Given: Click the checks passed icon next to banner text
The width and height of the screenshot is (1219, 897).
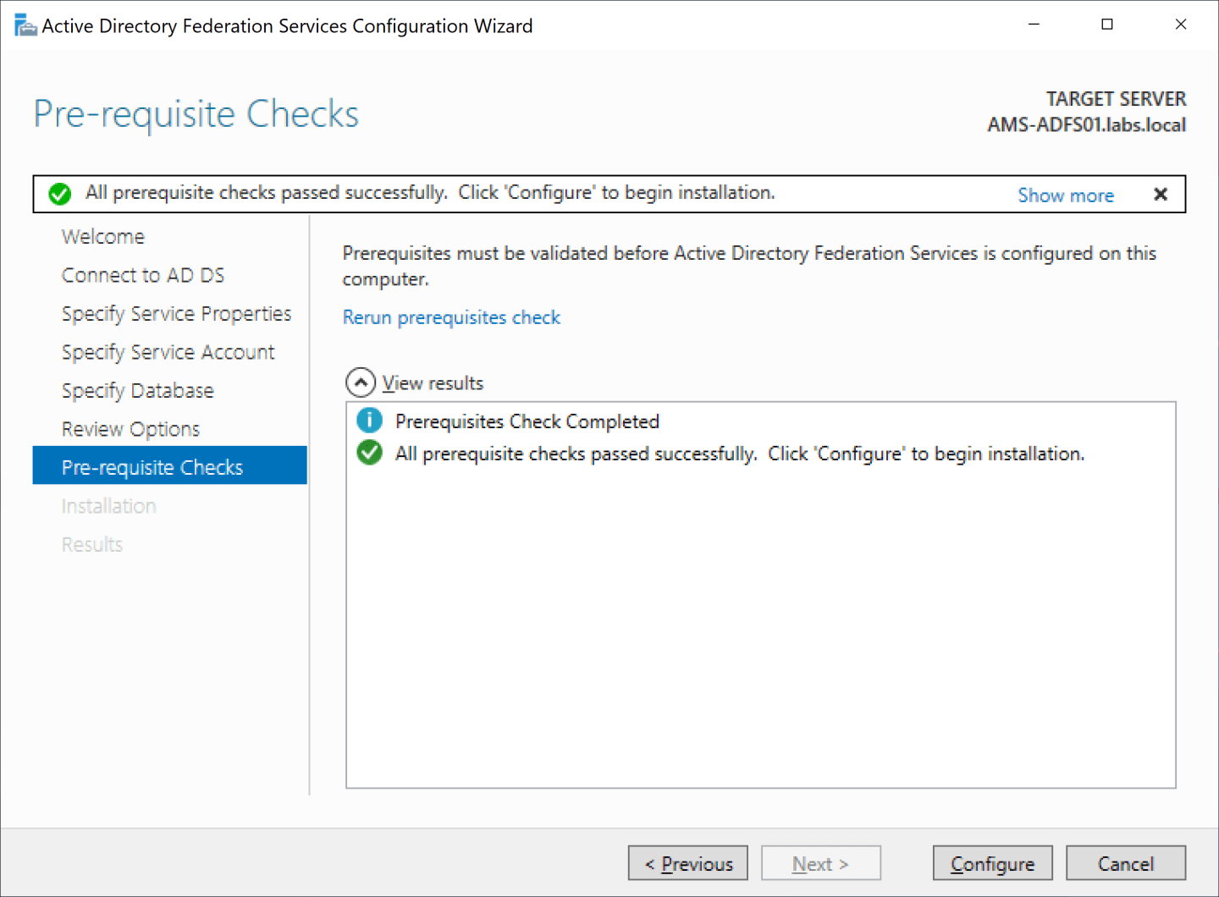Looking at the screenshot, I should 59,193.
